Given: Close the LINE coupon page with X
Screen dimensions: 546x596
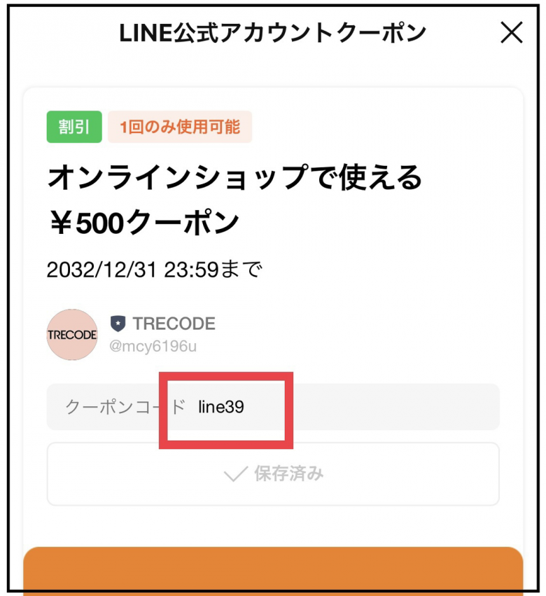Looking at the screenshot, I should pos(512,33).
